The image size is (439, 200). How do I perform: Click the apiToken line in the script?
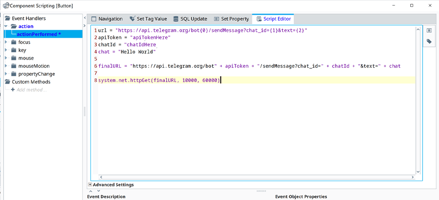(x=134, y=37)
